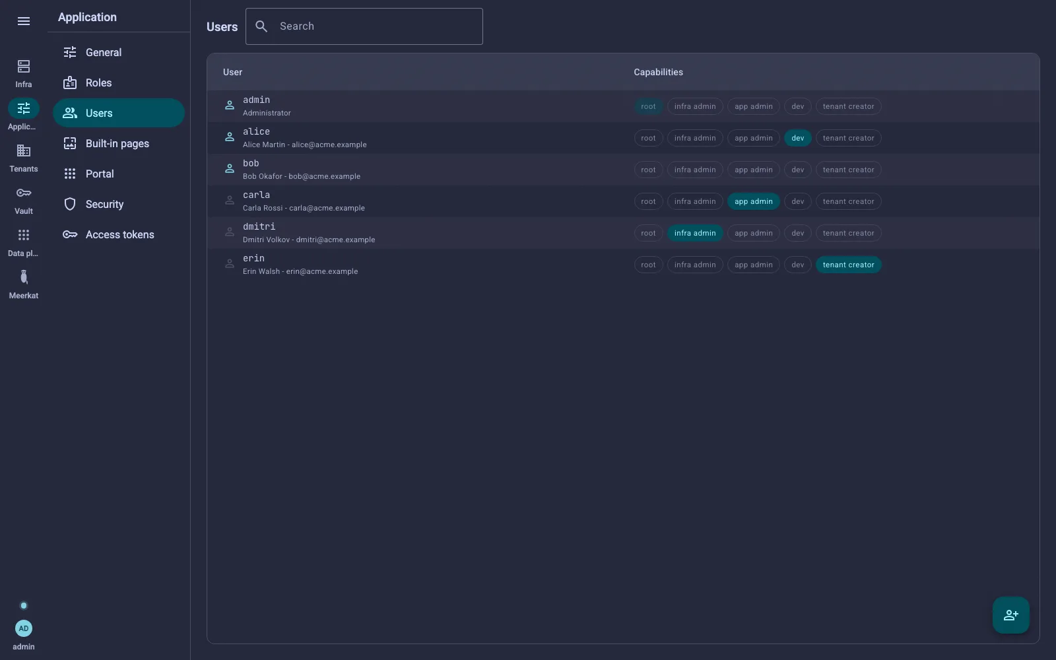The image size is (1056, 660).
Task: Click the AD admin avatar
Action: [x=24, y=628]
